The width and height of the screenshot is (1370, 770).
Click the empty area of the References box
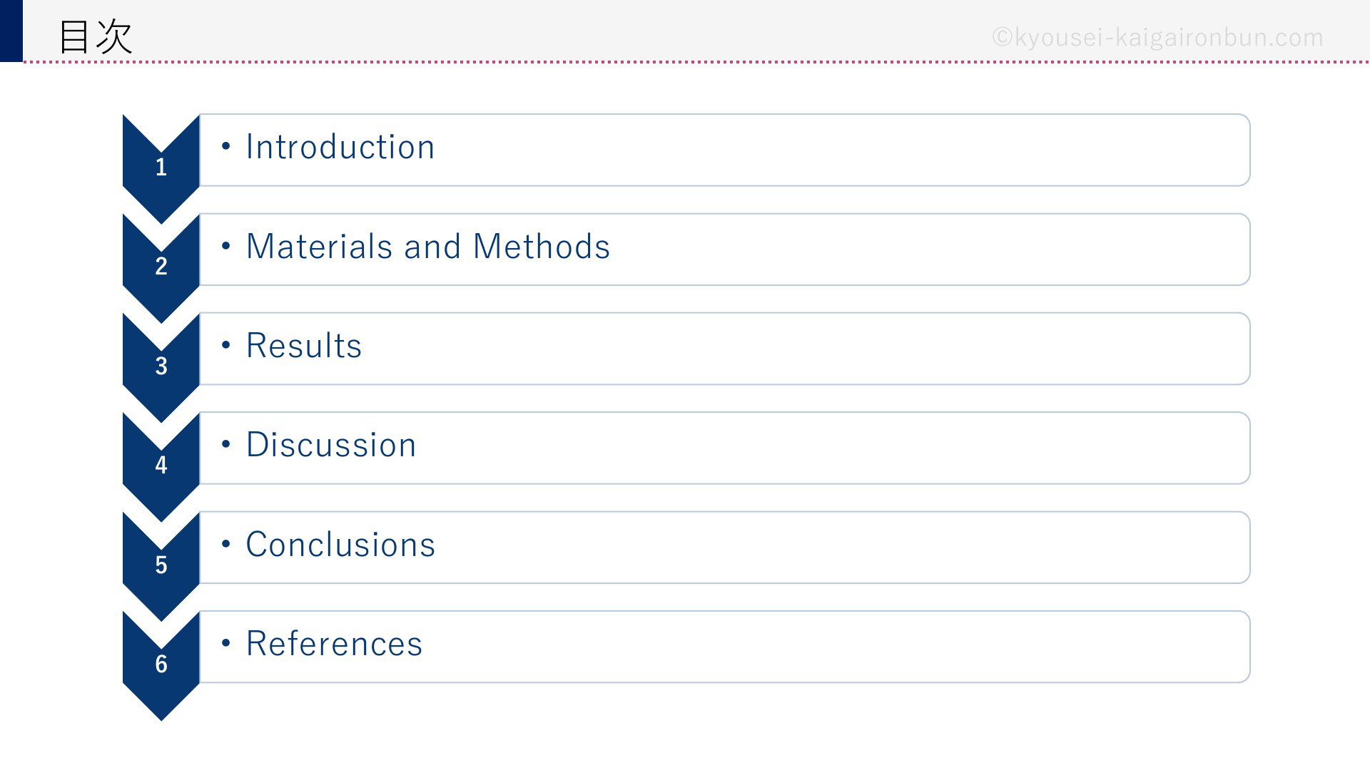[835, 647]
